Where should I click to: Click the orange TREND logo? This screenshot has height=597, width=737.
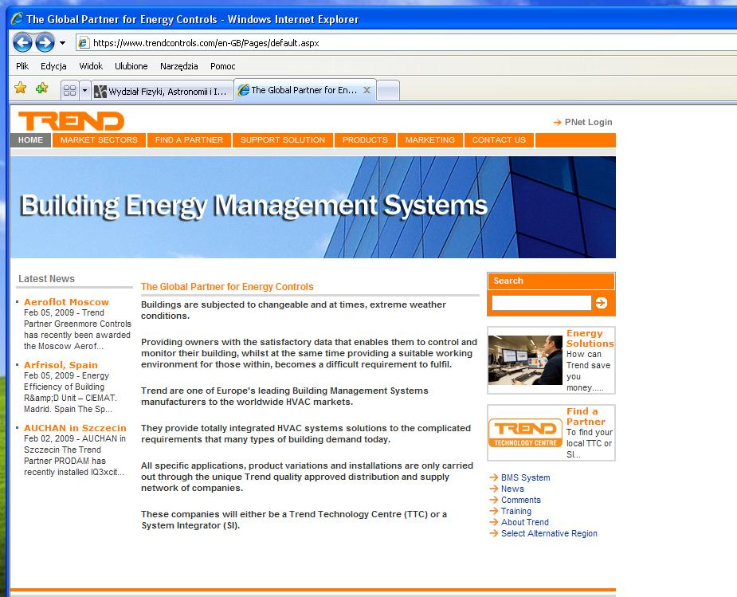pos(71,121)
